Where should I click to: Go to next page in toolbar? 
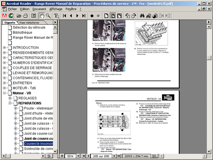click(77, 16)
